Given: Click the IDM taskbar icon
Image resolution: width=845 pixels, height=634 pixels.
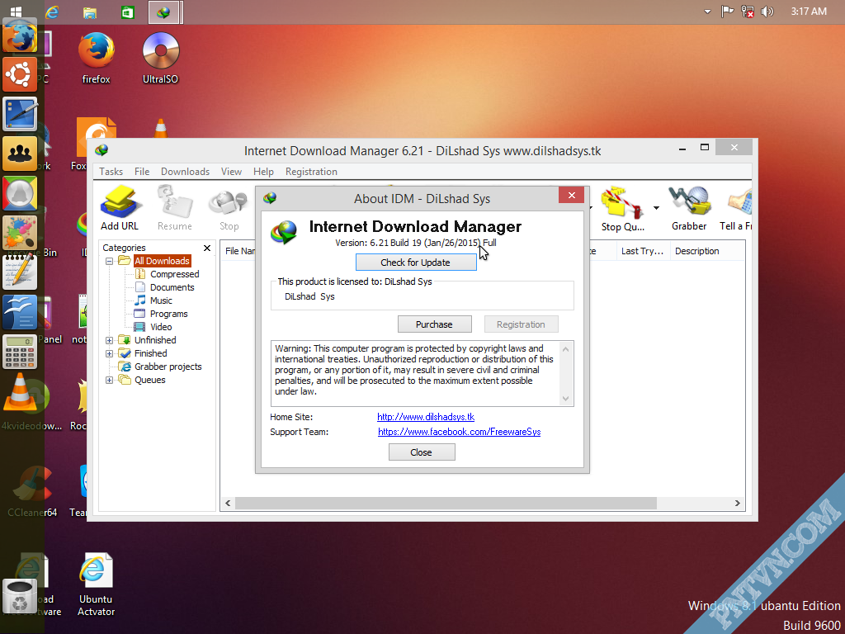Looking at the screenshot, I should coord(163,12).
